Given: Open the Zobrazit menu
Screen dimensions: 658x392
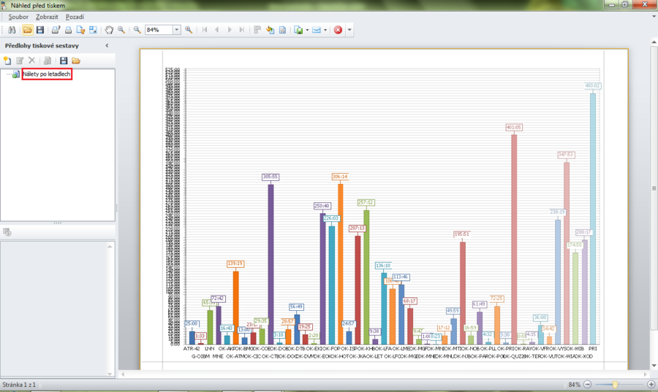Looking at the screenshot, I should (45, 17).
